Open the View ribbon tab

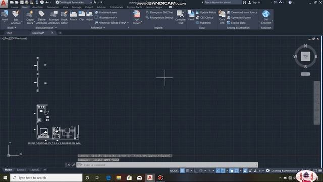point(65,7)
